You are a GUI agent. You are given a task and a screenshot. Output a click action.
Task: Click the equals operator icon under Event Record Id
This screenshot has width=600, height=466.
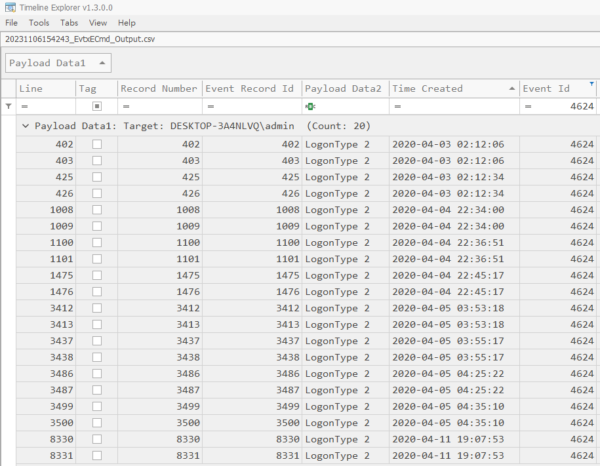coord(210,106)
